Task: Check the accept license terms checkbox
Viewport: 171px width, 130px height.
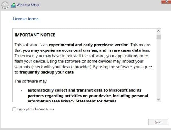Action: click(x=14, y=109)
